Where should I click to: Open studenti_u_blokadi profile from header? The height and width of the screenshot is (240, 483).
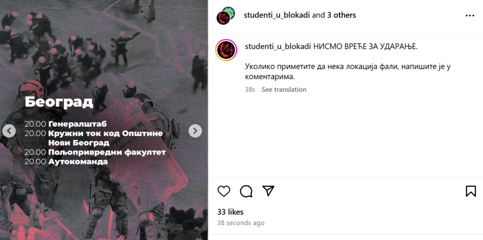click(276, 15)
